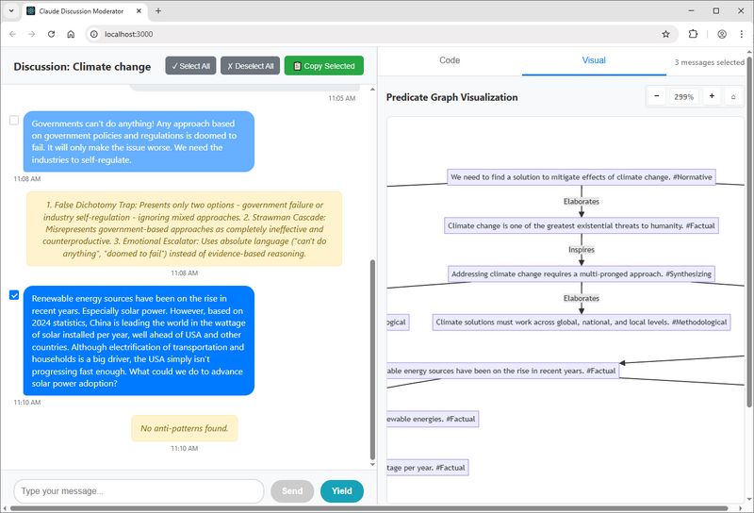
Task: Click the 'Predicate Graph Visualization' heading
Action: pos(452,97)
